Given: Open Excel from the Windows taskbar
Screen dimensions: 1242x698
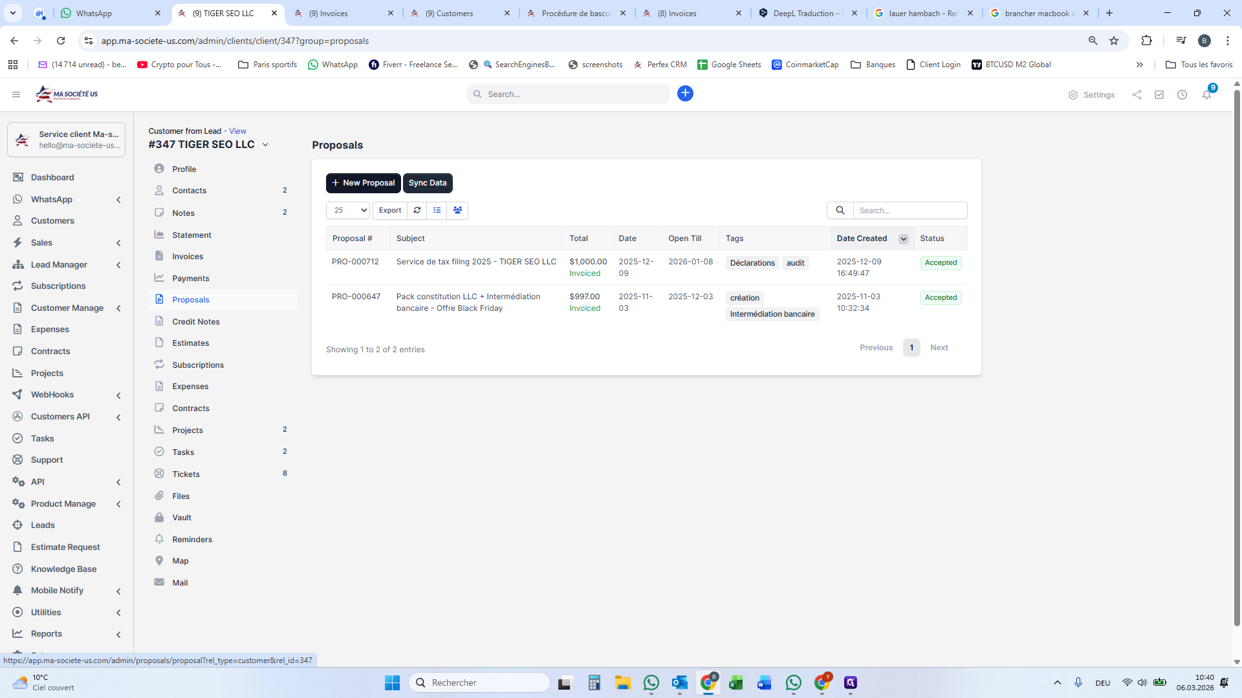Looking at the screenshot, I should (x=735, y=683).
